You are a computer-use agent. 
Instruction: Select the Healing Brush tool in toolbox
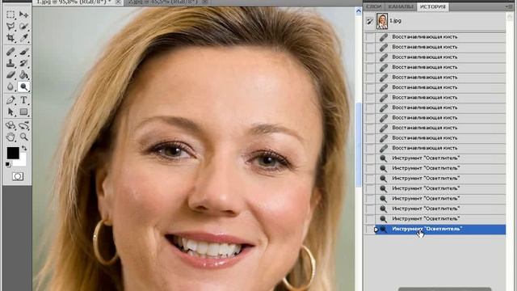(x=11, y=52)
